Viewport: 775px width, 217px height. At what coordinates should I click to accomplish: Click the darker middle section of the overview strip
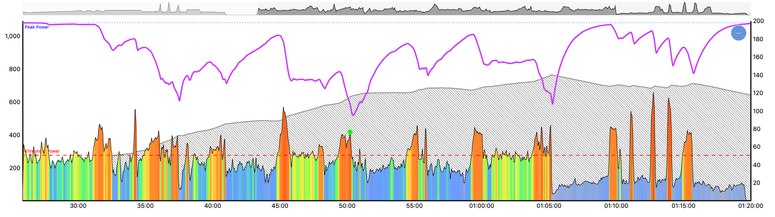point(435,10)
